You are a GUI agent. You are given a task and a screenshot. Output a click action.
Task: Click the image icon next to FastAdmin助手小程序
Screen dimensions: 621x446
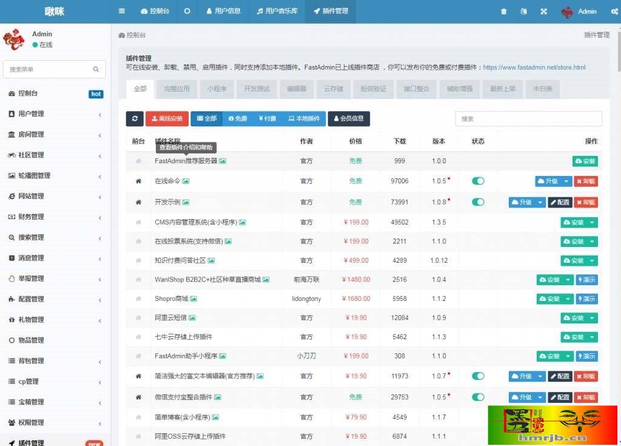point(223,356)
